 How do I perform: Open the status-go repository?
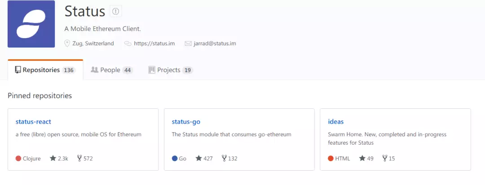pos(186,121)
